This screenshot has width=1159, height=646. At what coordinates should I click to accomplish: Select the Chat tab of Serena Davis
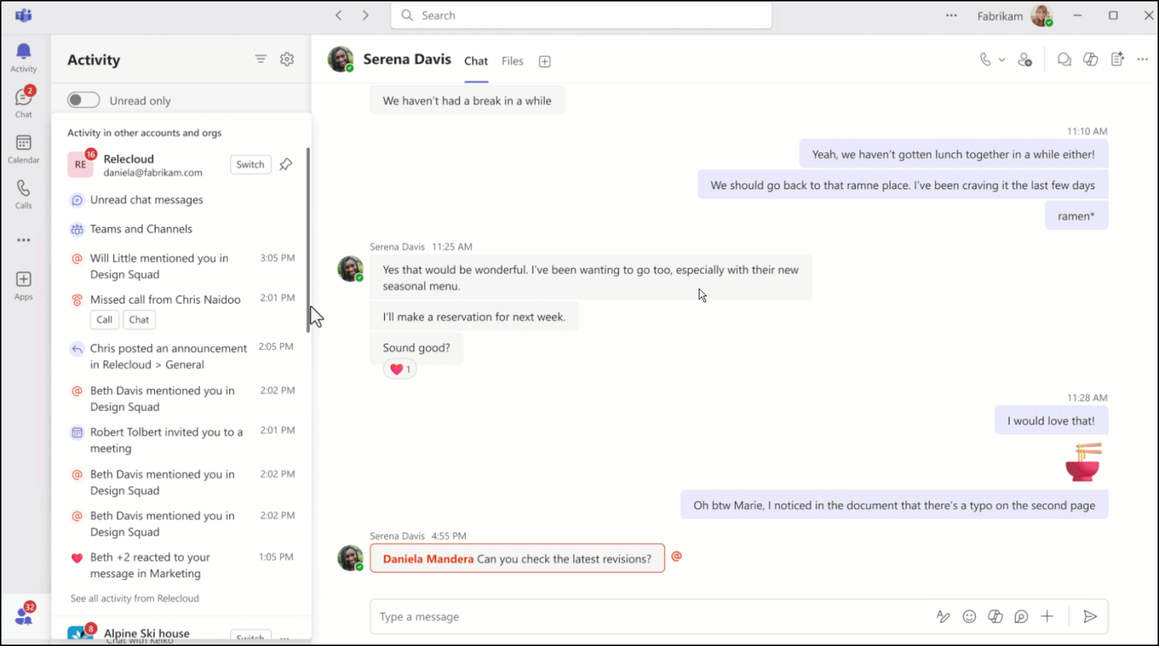476,61
